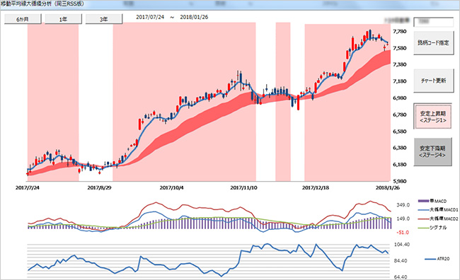Click the 2017/10/4 axis date label

point(172,187)
